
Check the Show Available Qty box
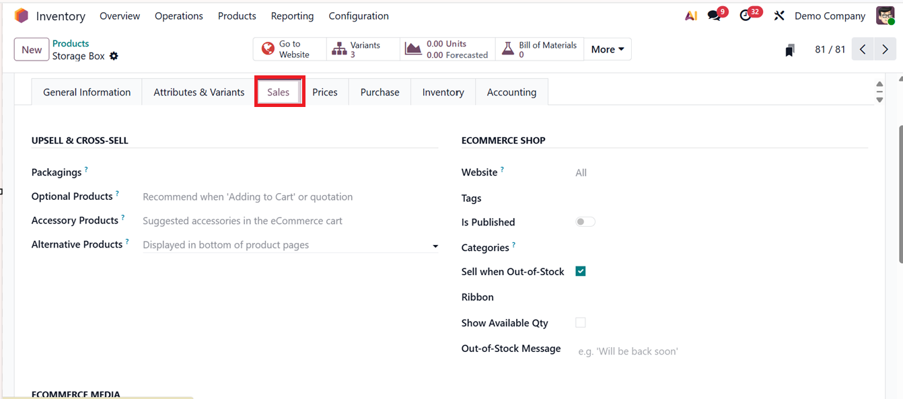click(580, 322)
